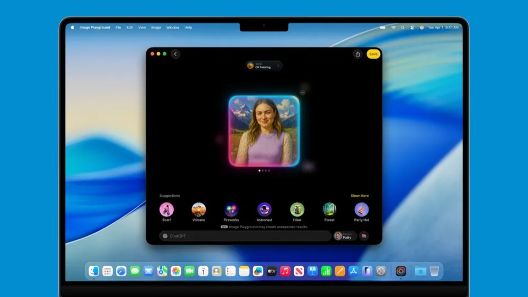Open the Image menu

pyautogui.click(x=156, y=28)
